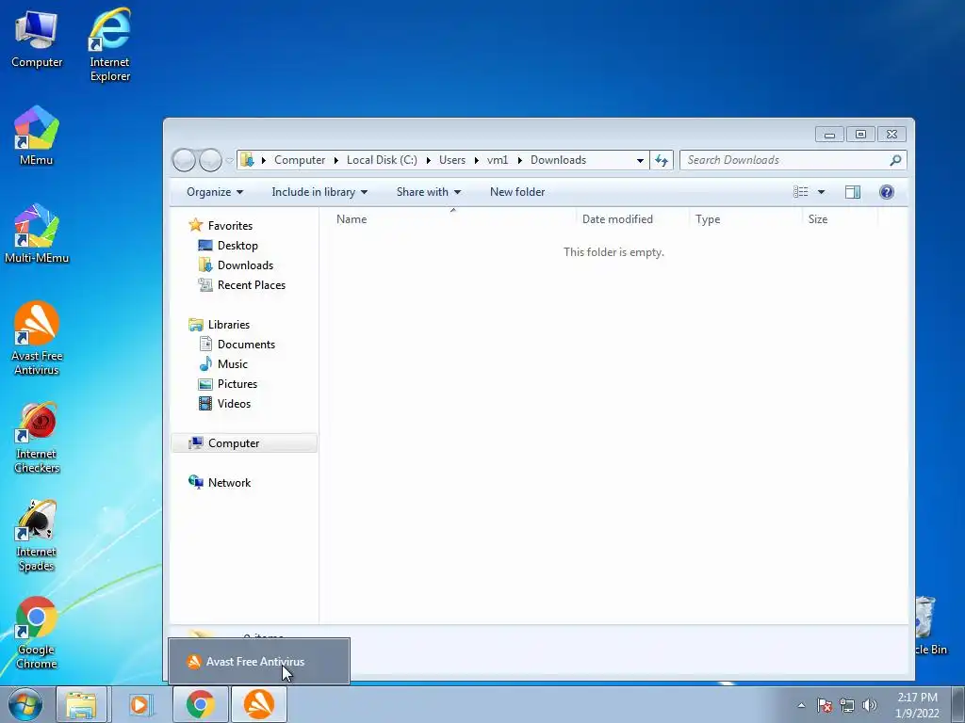The width and height of the screenshot is (965, 723).
Task: Expand the arrow after vm1 breadcrumb
Action: point(519,160)
